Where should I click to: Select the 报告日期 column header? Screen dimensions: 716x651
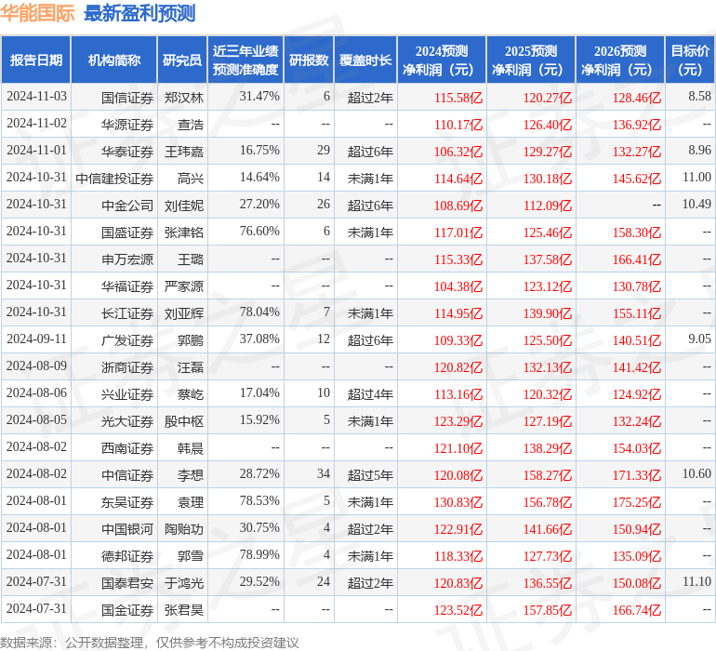36,60
